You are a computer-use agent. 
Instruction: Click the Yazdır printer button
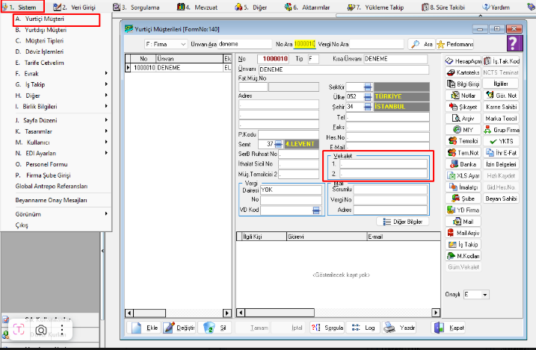coord(400,328)
